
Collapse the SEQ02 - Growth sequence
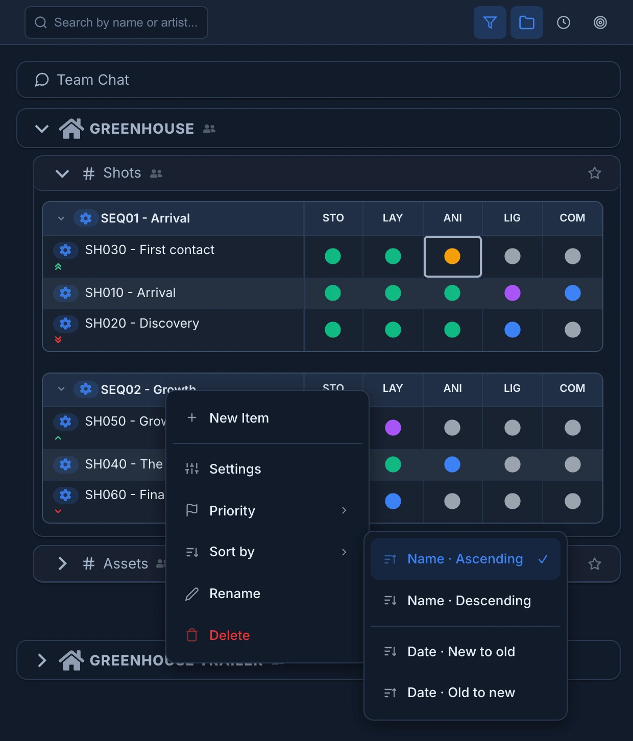61,389
